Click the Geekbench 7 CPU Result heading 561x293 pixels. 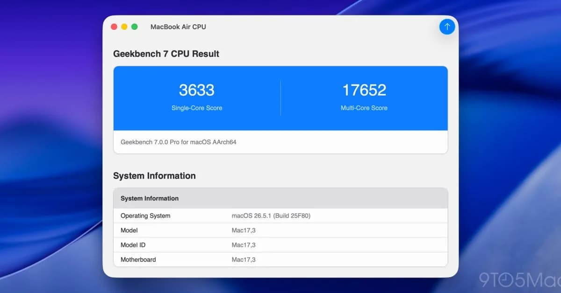(x=166, y=54)
